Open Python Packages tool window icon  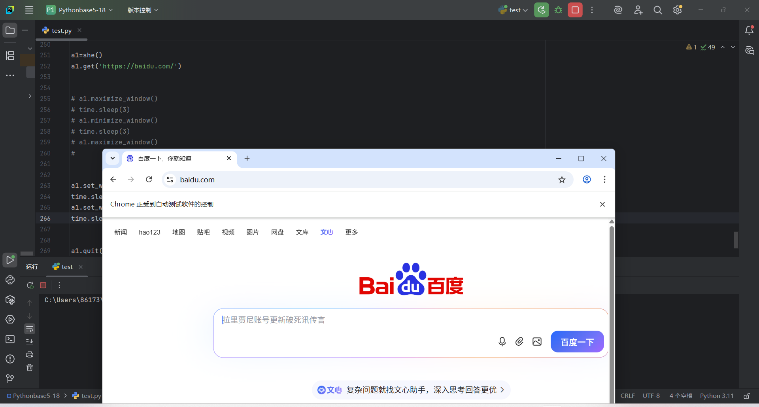(10, 300)
